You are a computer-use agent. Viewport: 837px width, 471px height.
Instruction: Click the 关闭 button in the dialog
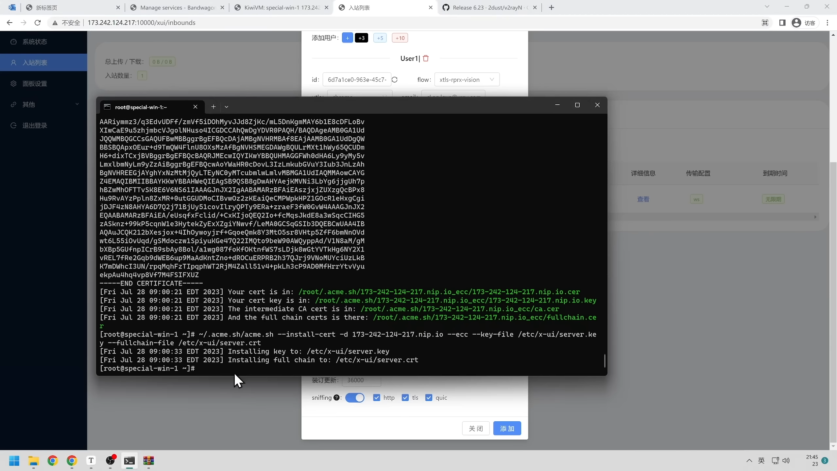(x=476, y=428)
